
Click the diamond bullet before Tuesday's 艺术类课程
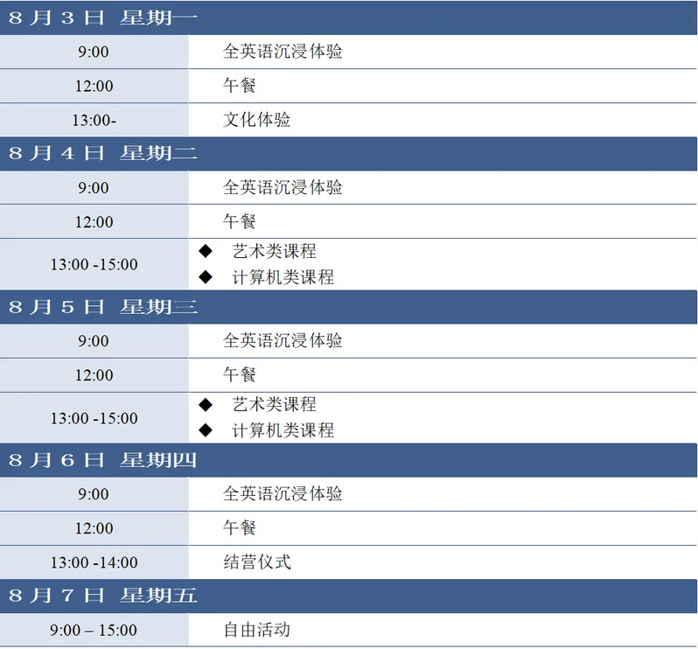coord(206,251)
